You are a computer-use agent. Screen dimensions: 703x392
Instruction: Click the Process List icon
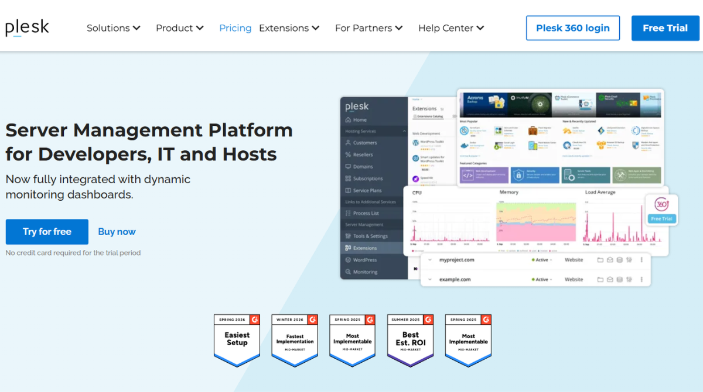[x=348, y=214]
